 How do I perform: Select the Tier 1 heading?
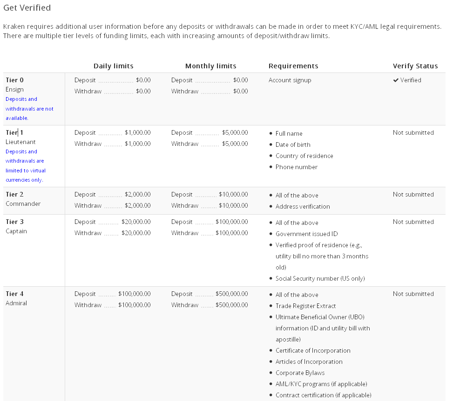coord(14,132)
